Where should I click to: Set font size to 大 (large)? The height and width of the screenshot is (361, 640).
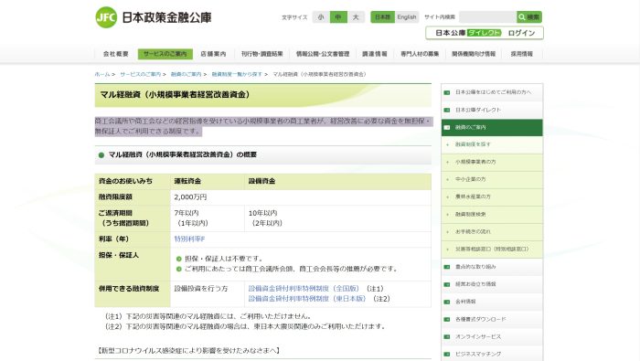pyautogui.click(x=356, y=17)
